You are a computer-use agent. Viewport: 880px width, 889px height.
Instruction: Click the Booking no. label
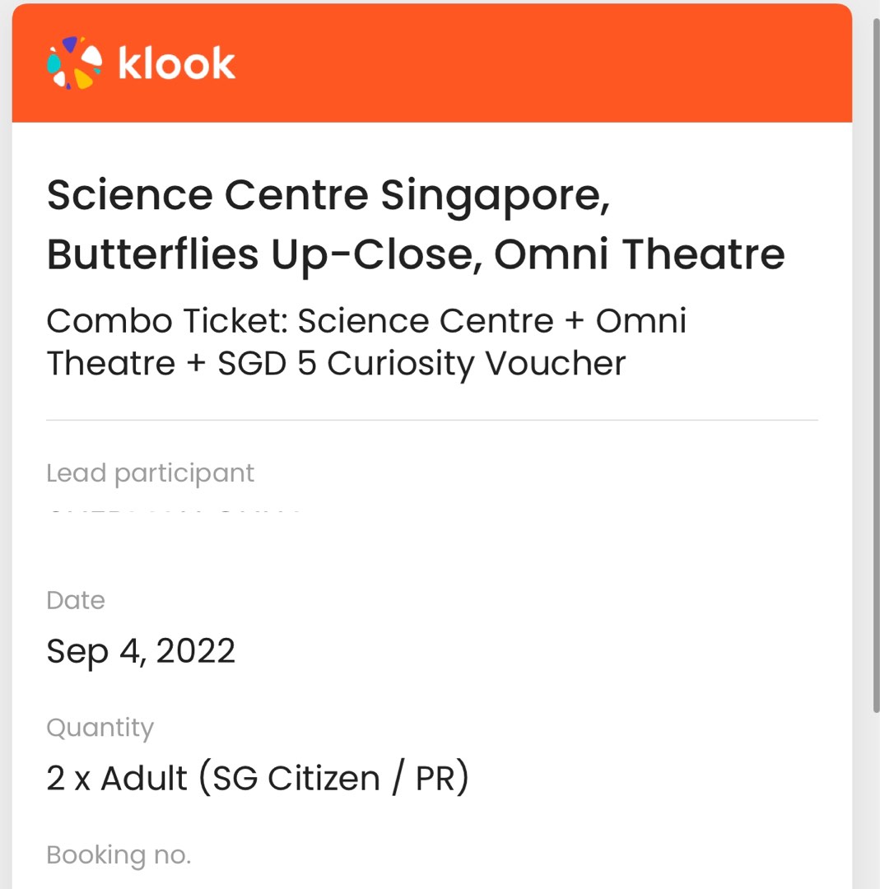[x=119, y=854]
